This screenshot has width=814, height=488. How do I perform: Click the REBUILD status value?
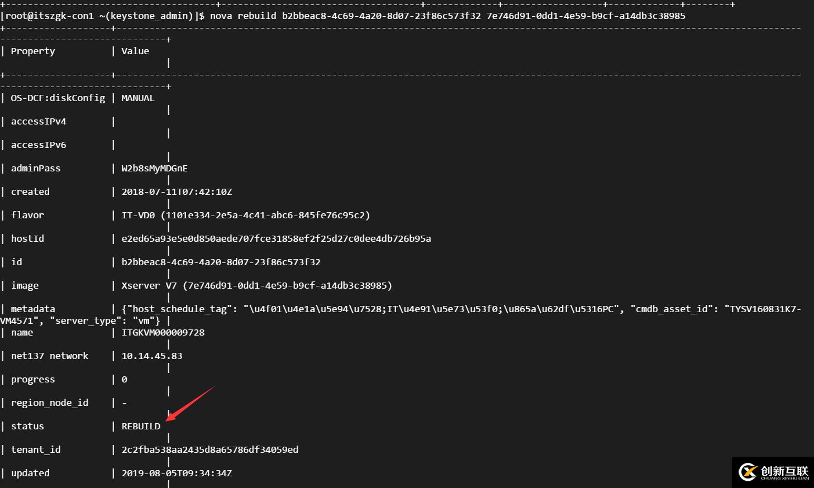(x=141, y=427)
